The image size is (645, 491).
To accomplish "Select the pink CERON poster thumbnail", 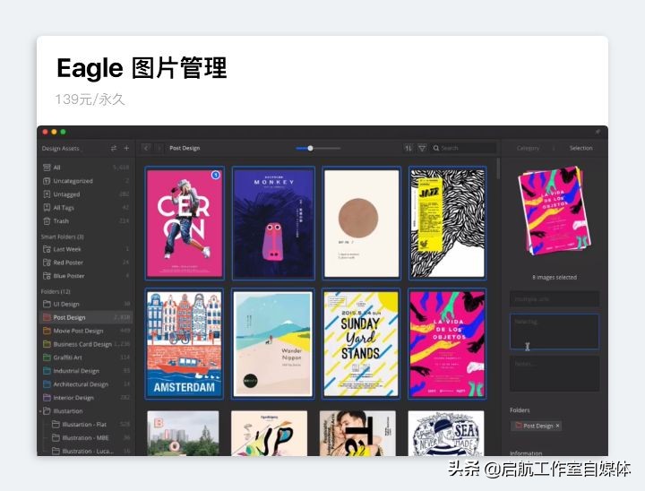I will (x=185, y=223).
